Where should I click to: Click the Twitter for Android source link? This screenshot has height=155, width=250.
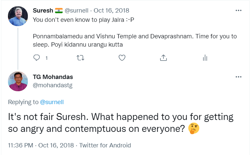point(105,145)
